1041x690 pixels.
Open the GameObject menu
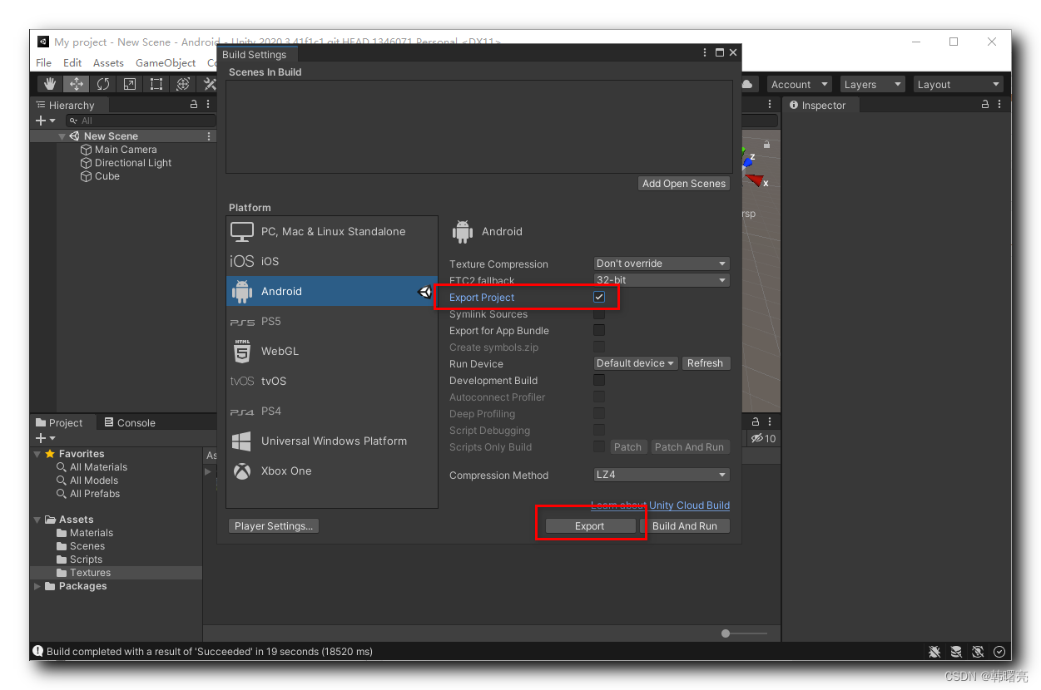pos(166,63)
